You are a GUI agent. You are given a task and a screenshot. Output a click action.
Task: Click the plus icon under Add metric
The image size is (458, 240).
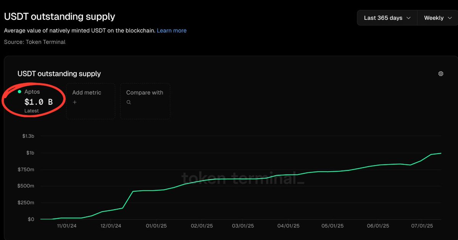pyautogui.click(x=74, y=102)
